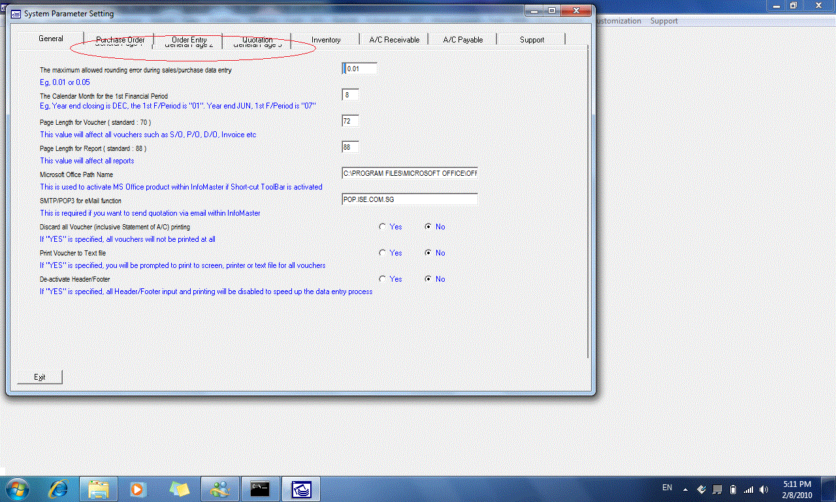Select Yes for Discard all Voucher printing
Viewport: 836px width, 502px height.
coord(383,227)
